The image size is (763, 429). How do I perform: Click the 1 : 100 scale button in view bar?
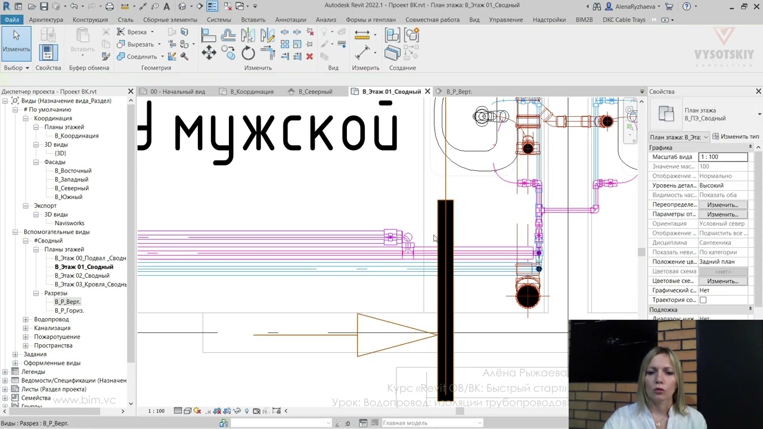click(x=156, y=411)
